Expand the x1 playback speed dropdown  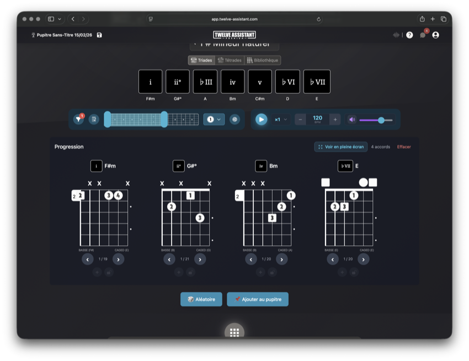pyautogui.click(x=281, y=120)
